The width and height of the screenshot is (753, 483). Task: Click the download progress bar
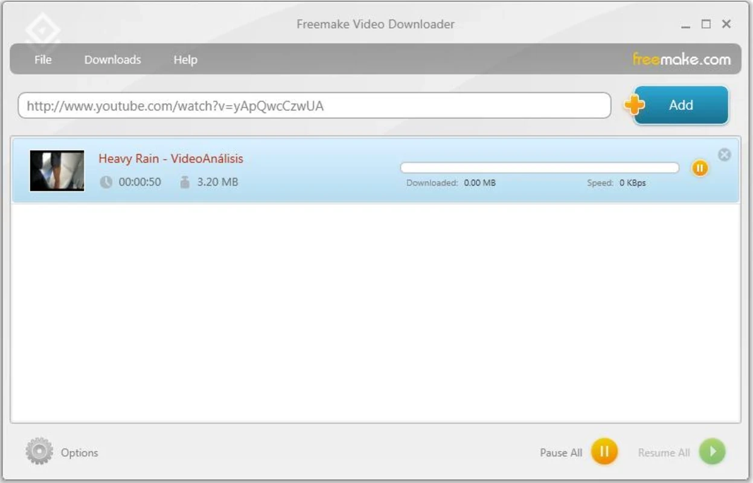[x=540, y=168]
